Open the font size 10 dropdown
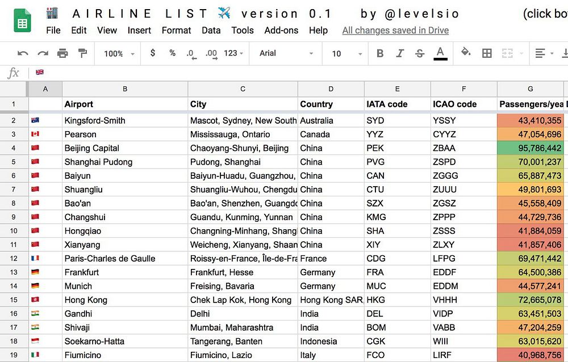The width and height of the screenshot is (568, 362). coord(346,53)
